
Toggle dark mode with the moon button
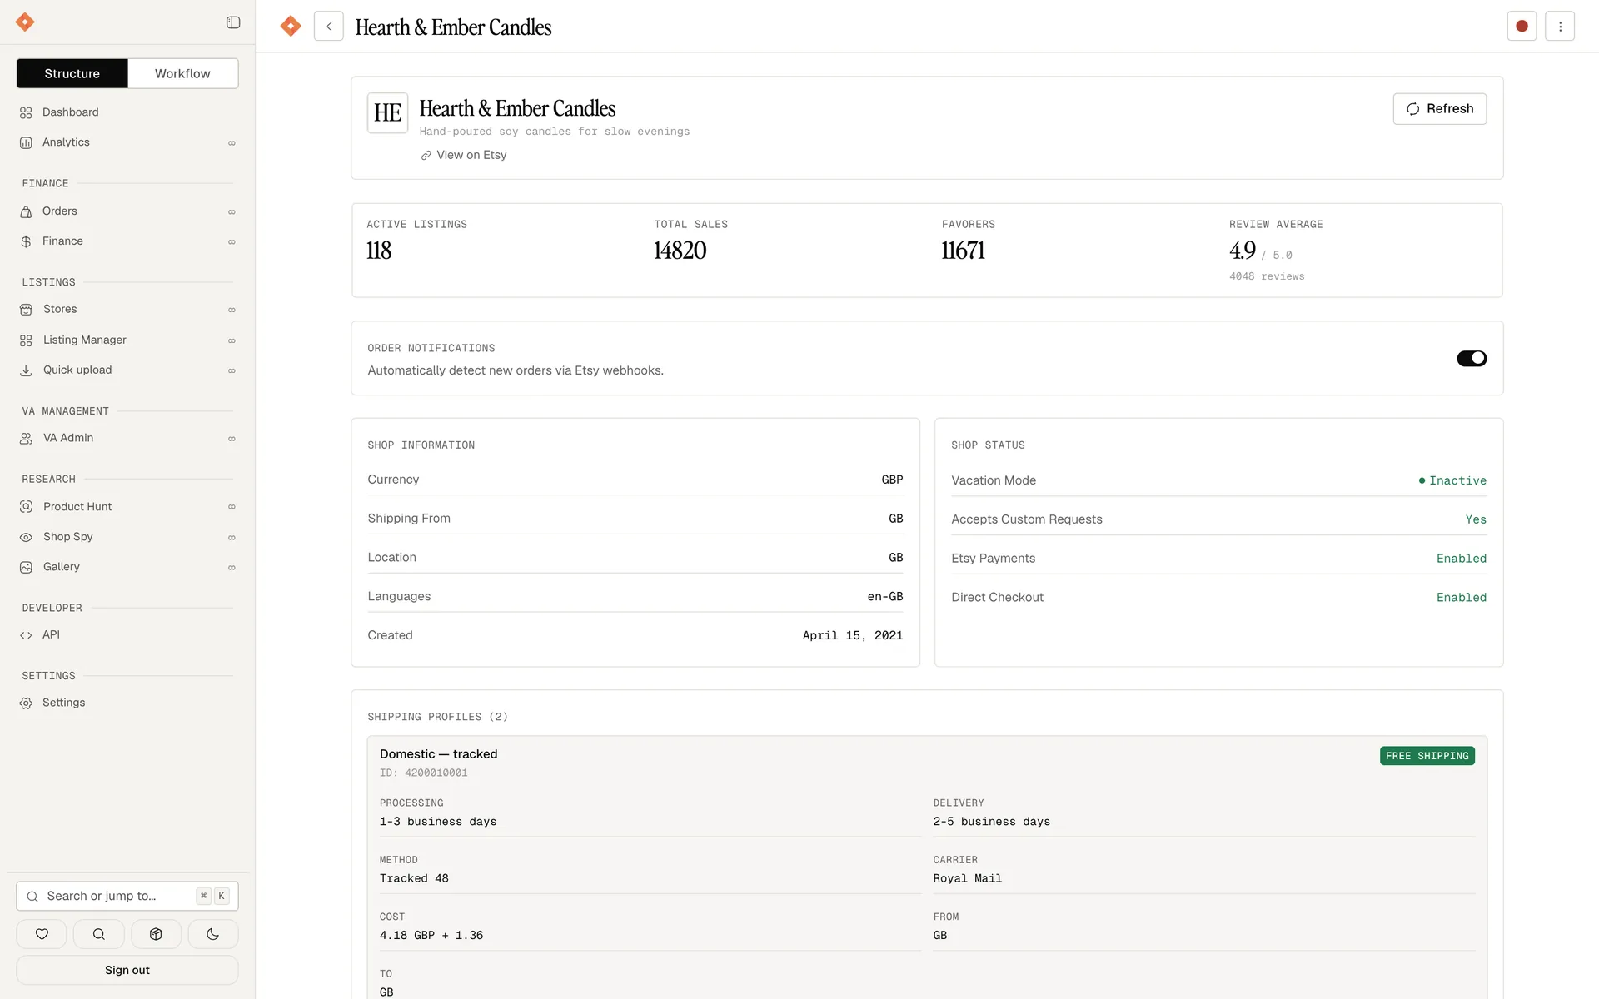213,934
